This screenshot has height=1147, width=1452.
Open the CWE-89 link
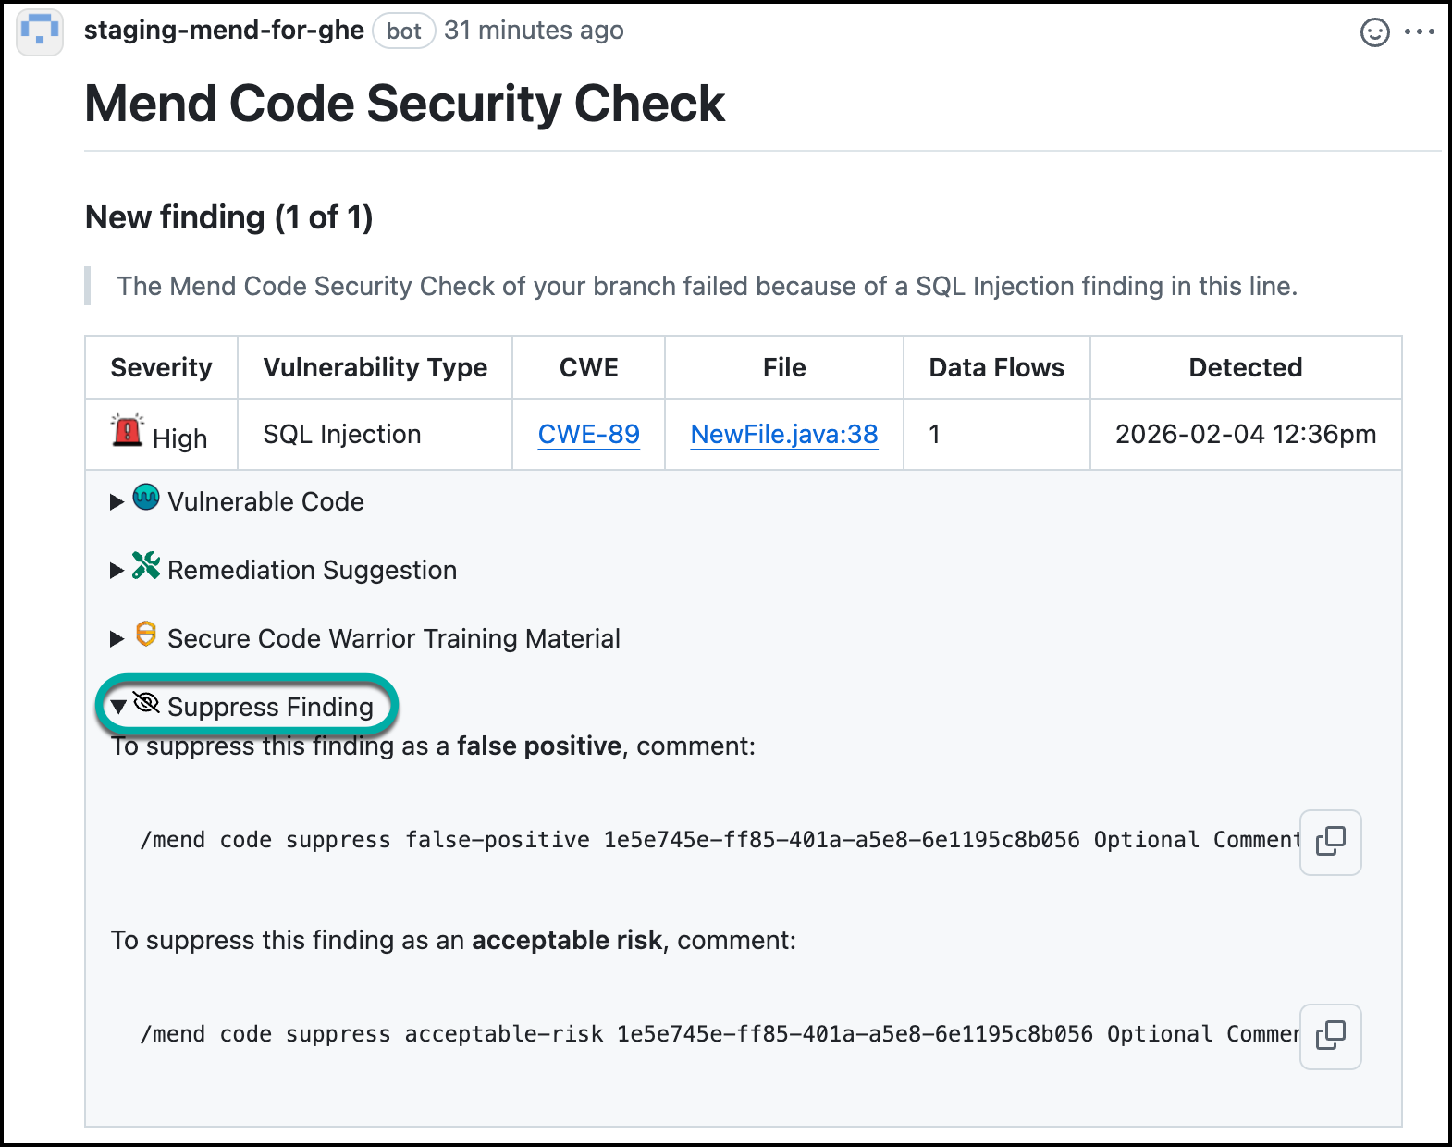tap(589, 434)
